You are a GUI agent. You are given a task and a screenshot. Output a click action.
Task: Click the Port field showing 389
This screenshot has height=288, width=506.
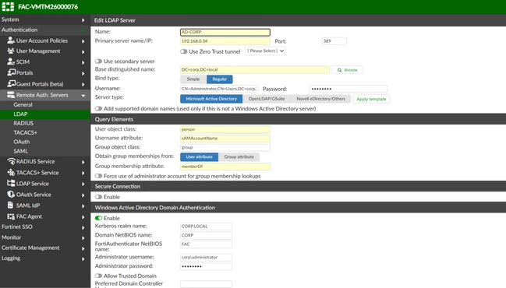click(334, 41)
